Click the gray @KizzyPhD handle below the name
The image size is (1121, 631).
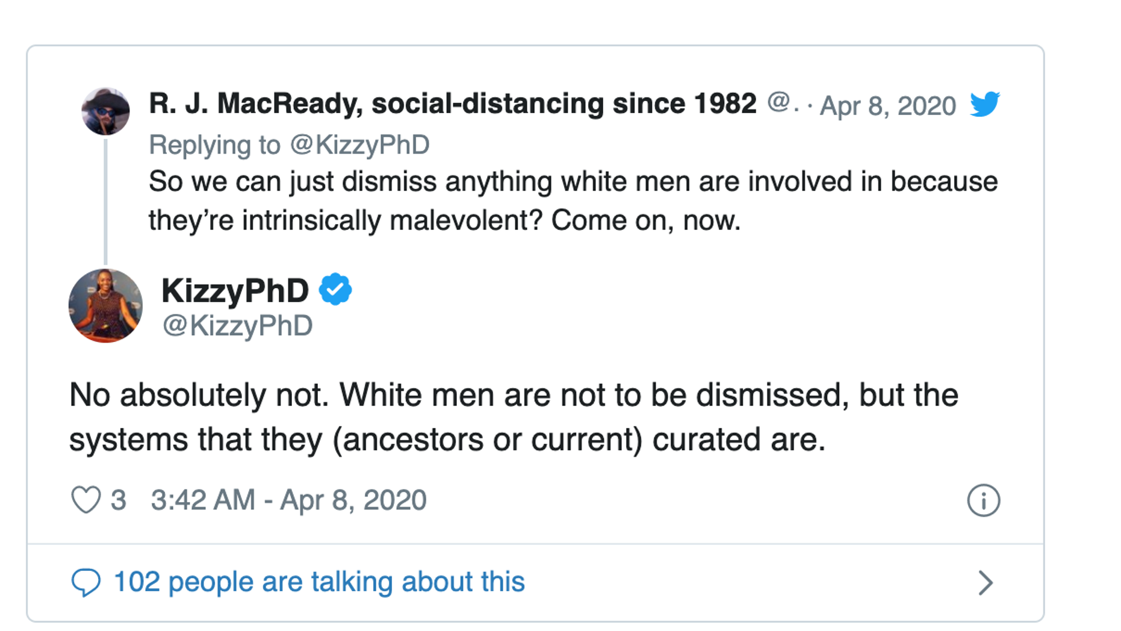pos(237,326)
